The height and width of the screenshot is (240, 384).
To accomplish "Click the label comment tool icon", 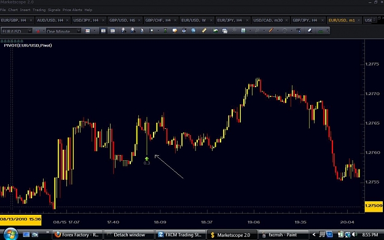I will point(174,31).
